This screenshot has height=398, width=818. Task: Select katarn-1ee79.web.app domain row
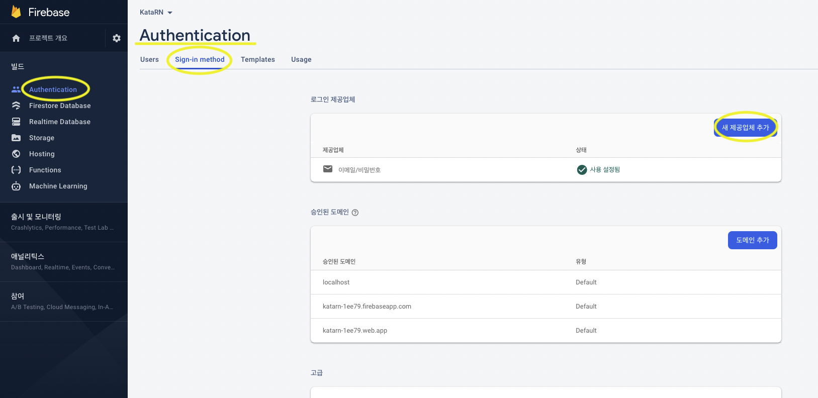[x=546, y=331]
